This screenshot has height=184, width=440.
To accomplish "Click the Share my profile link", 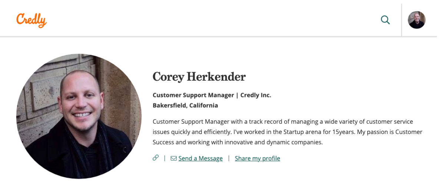I will pos(257,158).
